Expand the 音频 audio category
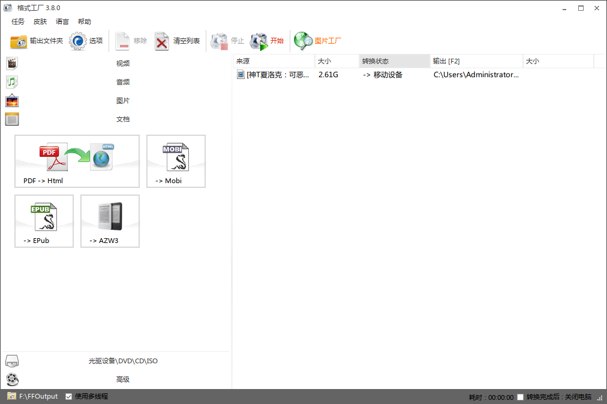The image size is (607, 404). pyautogui.click(x=123, y=82)
